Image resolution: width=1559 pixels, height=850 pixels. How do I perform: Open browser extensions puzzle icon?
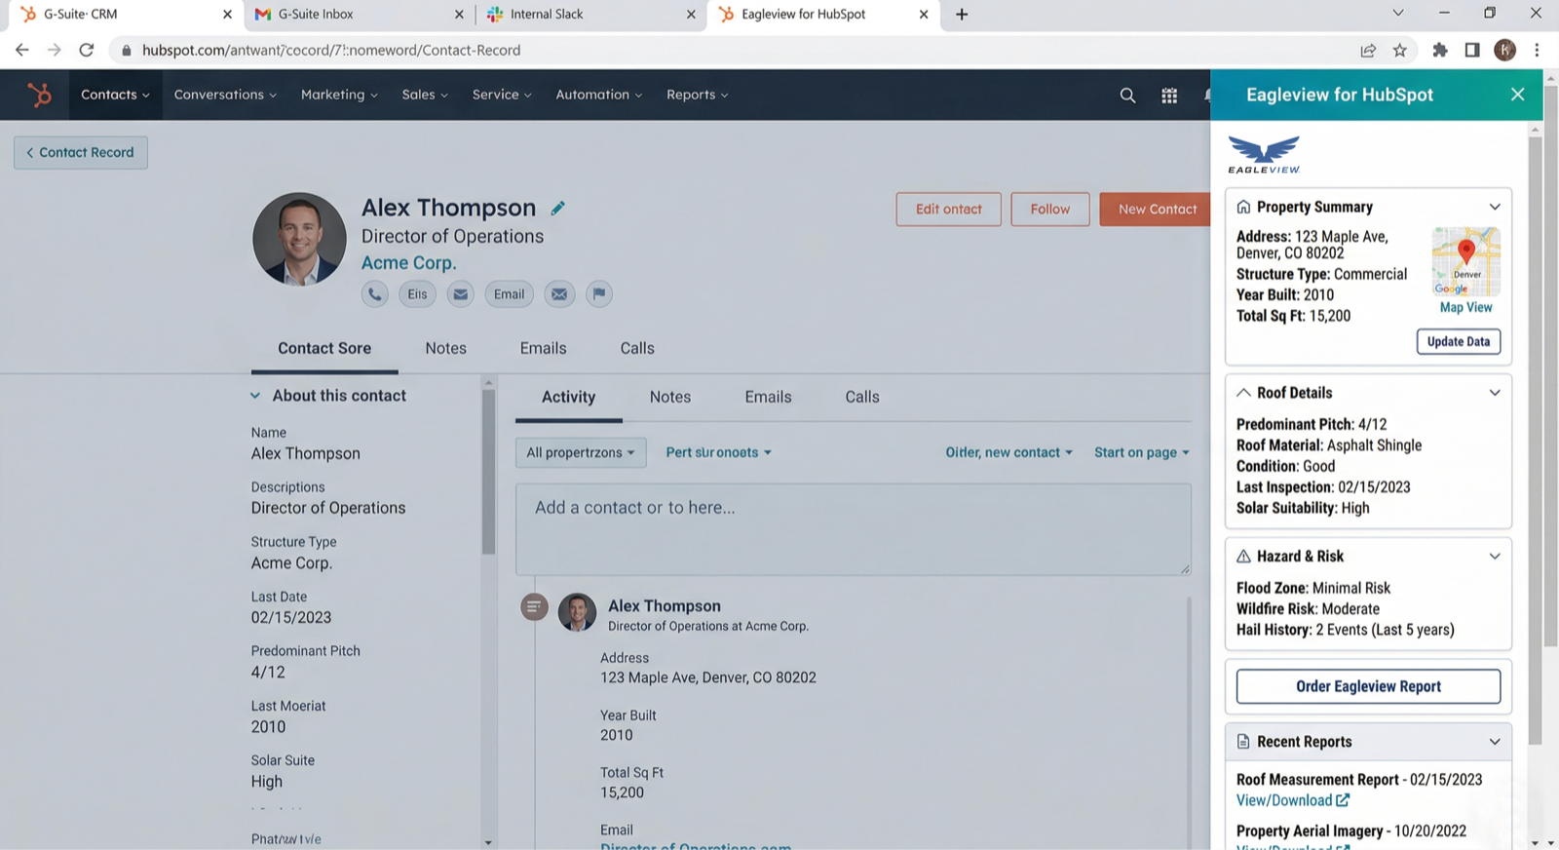[x=1440, y=50]
